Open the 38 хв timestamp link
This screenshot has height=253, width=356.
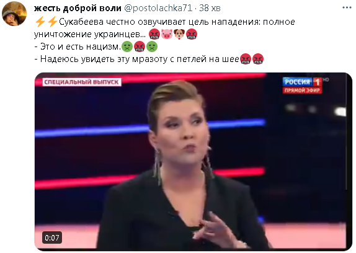210,8
